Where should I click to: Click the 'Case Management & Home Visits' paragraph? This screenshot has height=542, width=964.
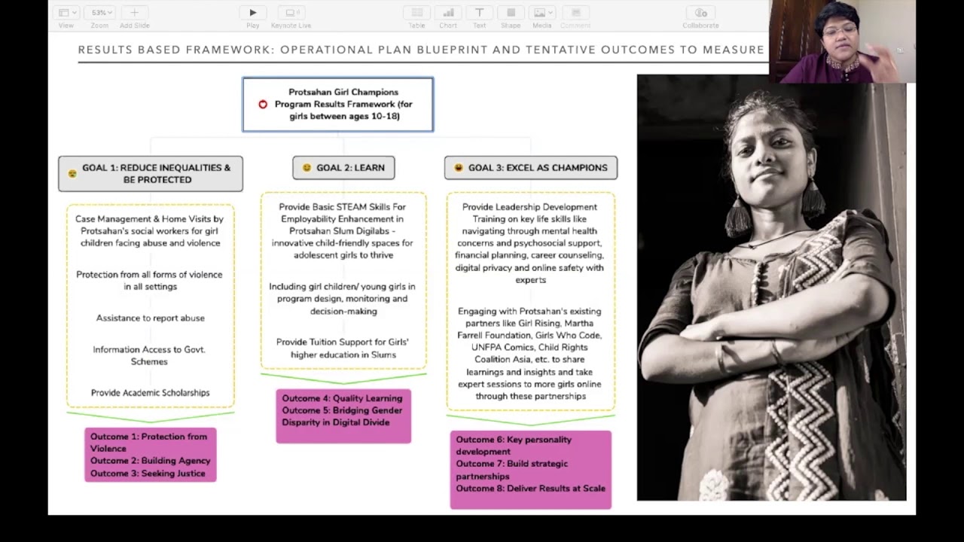[x=150, y=231]
